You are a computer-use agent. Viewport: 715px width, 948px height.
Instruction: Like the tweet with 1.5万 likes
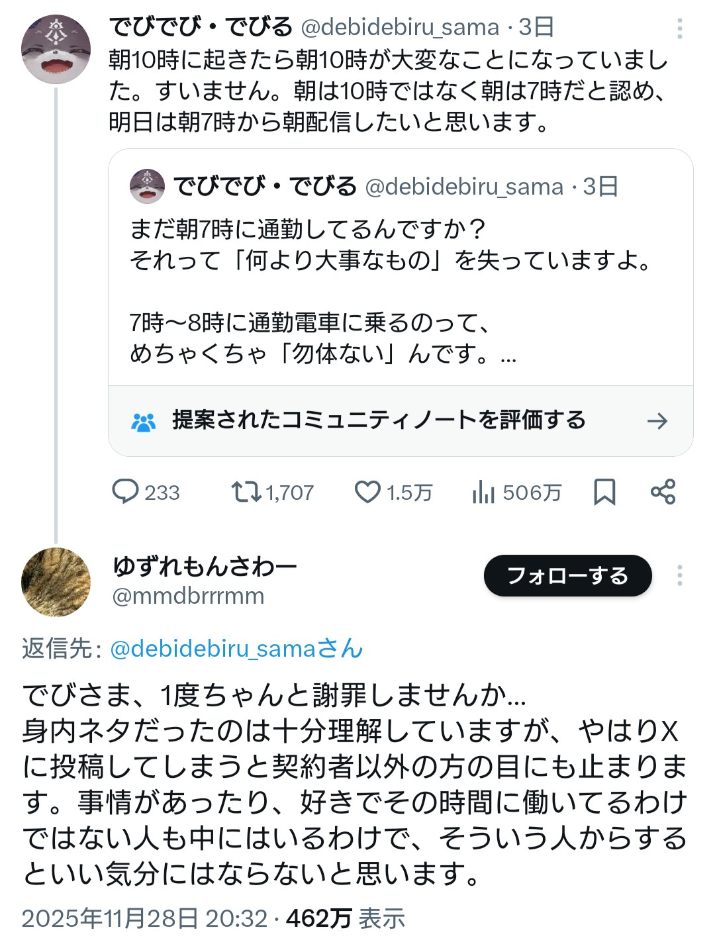tap(367, 492)
